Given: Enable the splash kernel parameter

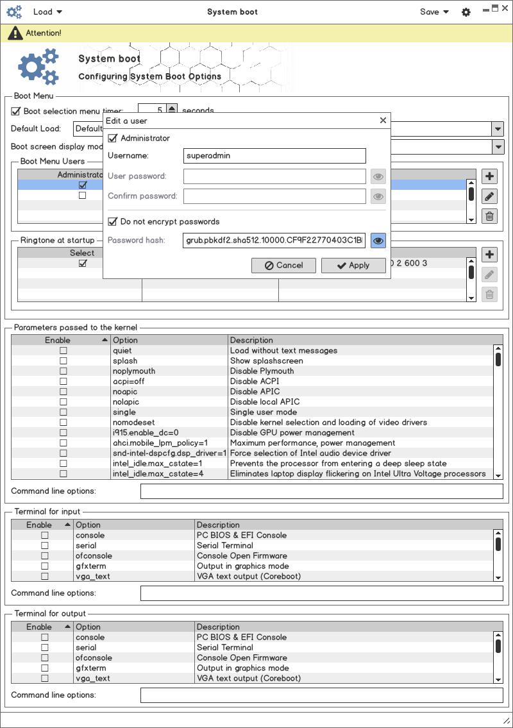Looking at the screenshot, I should pyautogui.click(x=63, y=360).
